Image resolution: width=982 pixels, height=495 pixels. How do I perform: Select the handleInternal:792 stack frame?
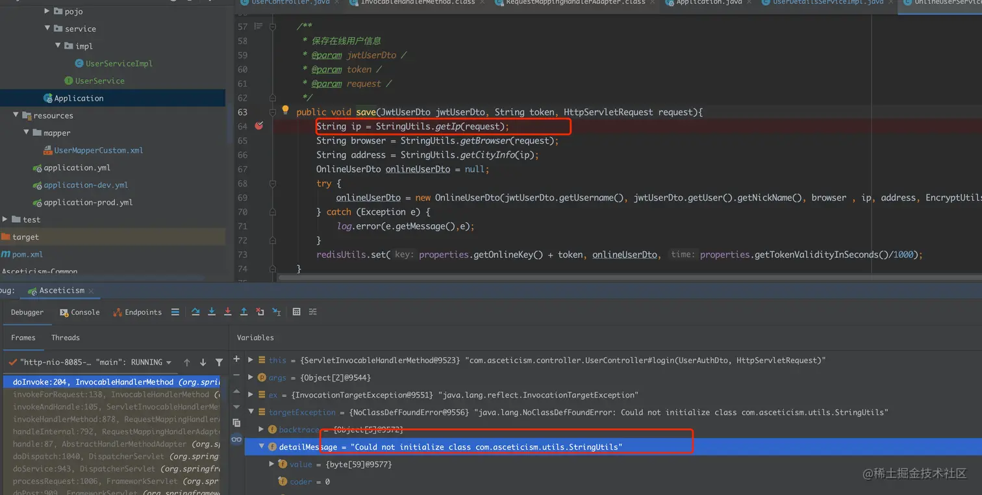112,431
